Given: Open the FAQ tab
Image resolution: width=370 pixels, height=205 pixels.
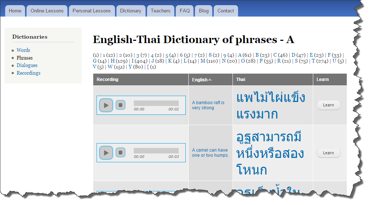Looking at the screenshot, I should click(185, 11).
